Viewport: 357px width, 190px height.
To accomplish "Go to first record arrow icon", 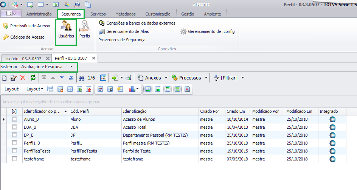I will (x=44, y=78).
